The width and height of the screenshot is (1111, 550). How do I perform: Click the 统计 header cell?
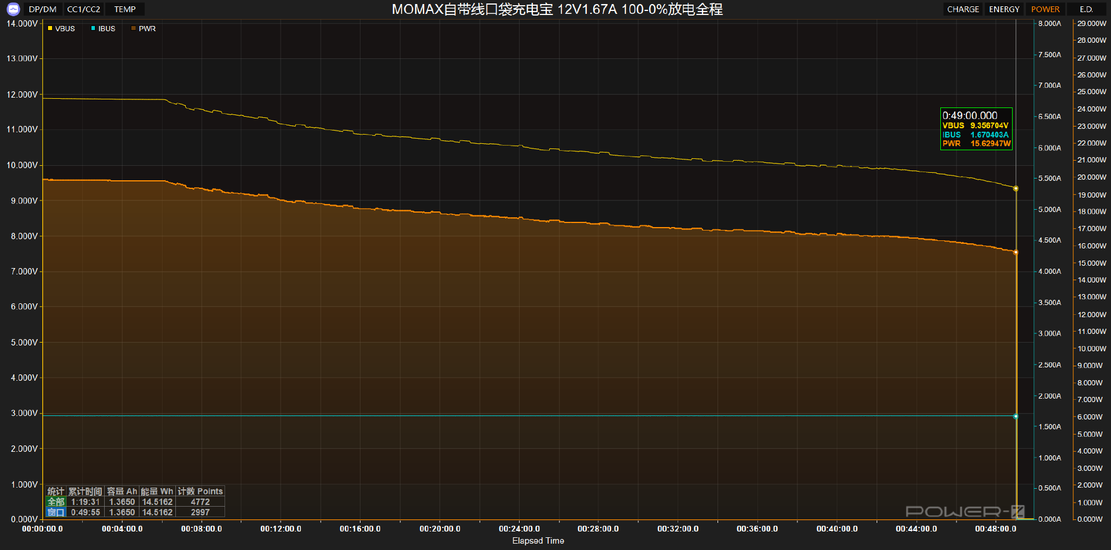click(x=56, y=492)
